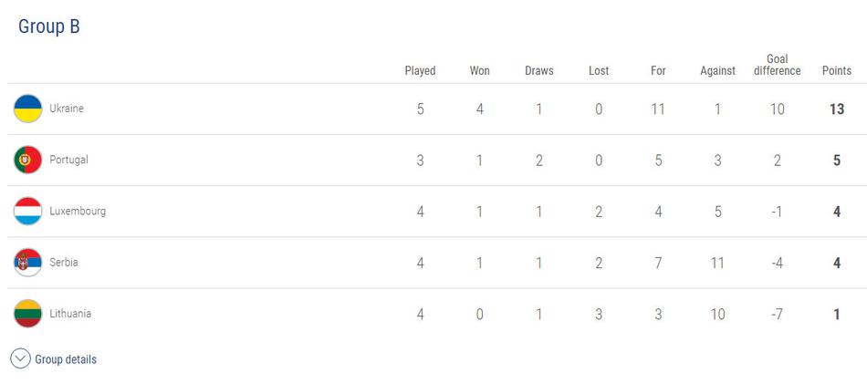Click the Lithuania flag icon

point(27,313)
